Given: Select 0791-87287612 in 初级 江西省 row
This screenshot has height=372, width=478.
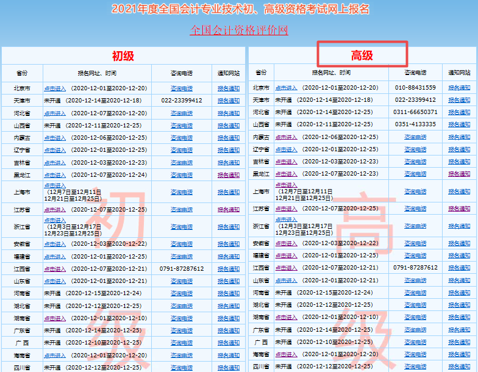Looking at the screenshot, I should point(182,269).
